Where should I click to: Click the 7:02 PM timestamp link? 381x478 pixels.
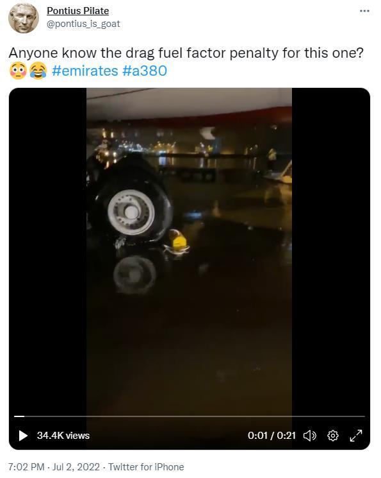[x=26, y=466]
